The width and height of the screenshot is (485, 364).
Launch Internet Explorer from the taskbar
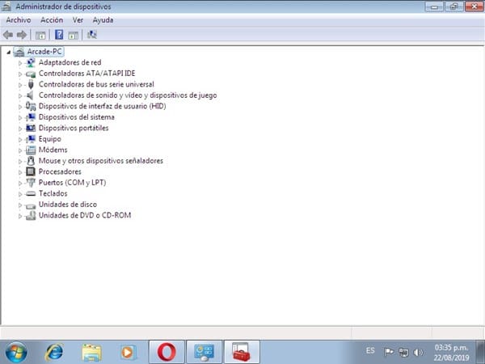54,352
